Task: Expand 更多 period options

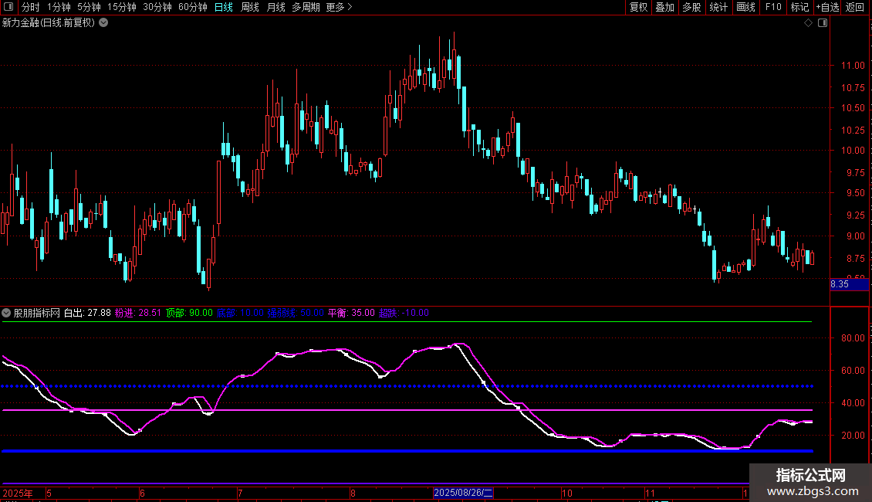Action: tap(339, 8)
